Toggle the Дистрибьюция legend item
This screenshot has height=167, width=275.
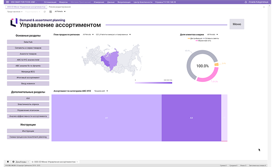click(x=196, y=38)
